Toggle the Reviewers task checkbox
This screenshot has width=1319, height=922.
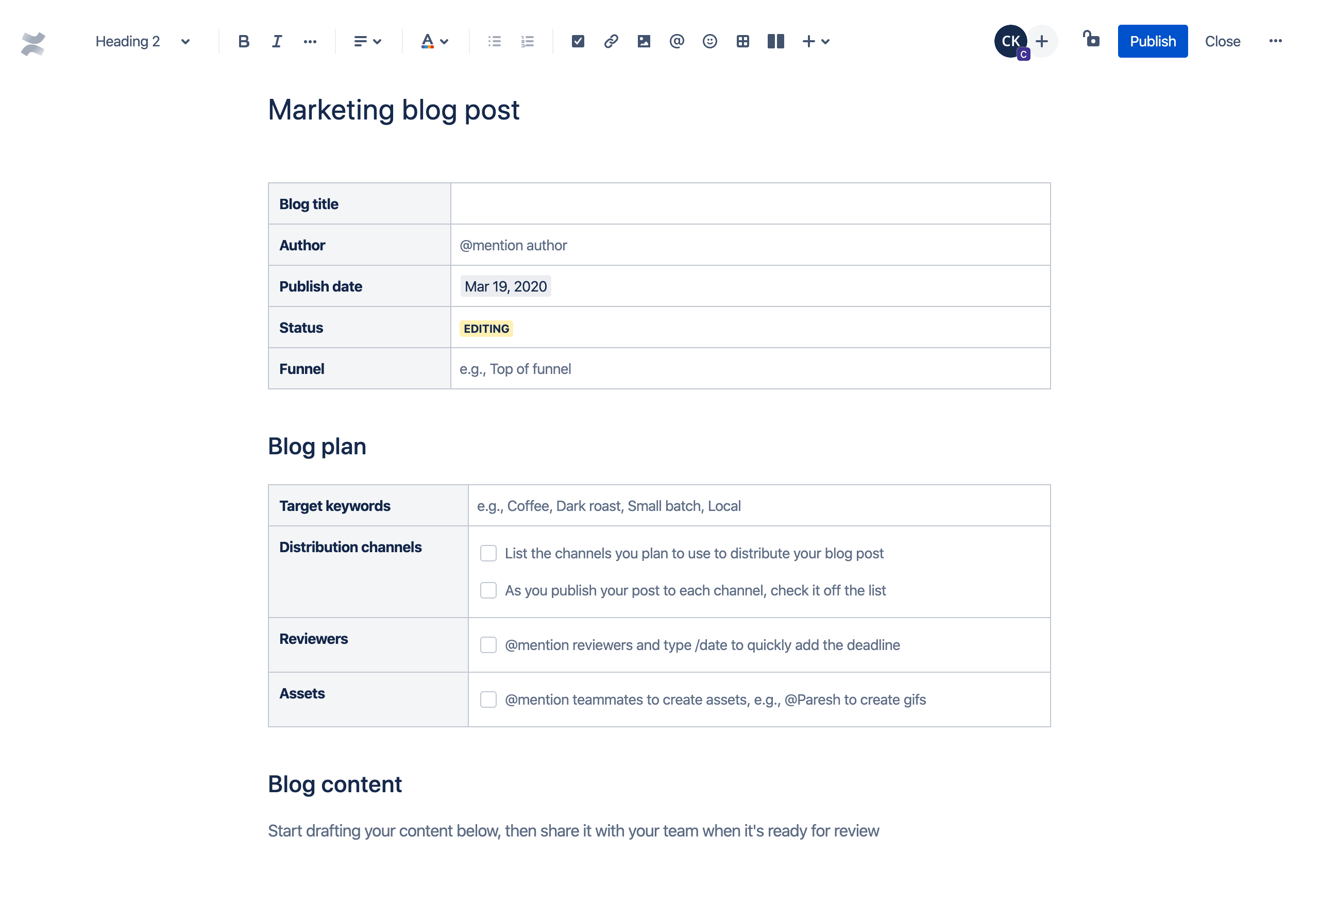(x=488, y=644)
